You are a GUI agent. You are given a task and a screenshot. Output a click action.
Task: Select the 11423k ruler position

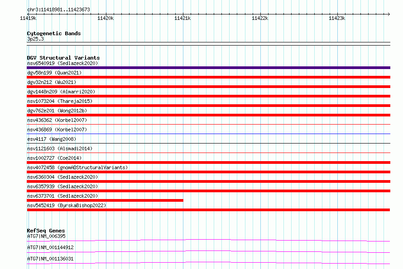(337, 18)
